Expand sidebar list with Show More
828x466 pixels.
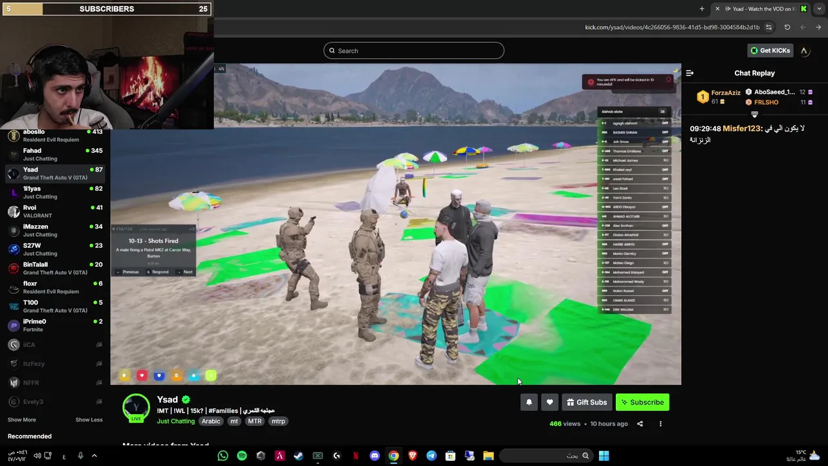pyautogui.click(x=21, y=419)
